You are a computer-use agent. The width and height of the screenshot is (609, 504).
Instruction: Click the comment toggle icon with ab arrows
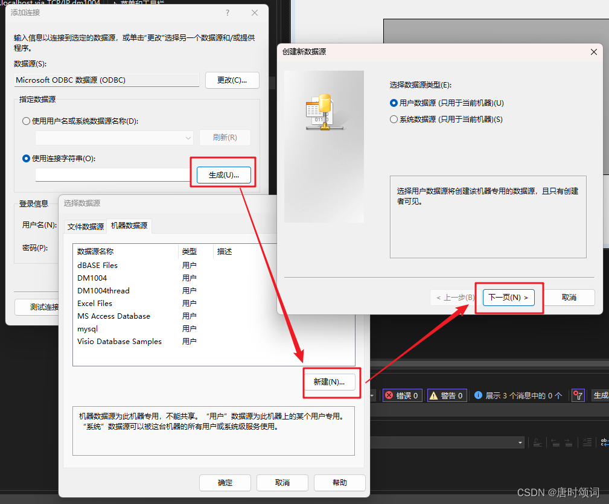point(605,442)
